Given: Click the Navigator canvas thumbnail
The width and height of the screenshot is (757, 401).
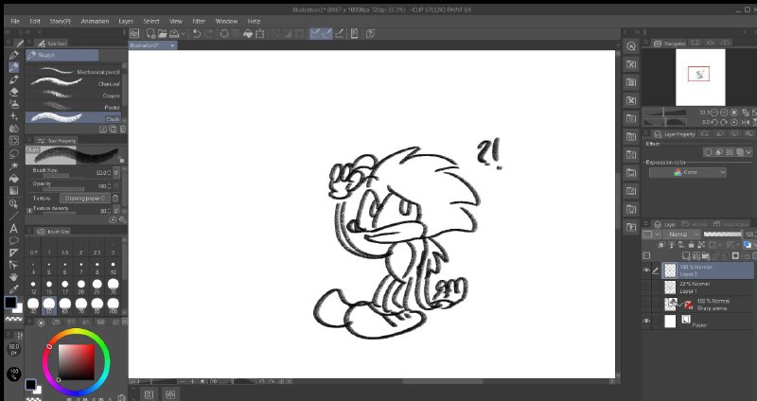Looking at the screenshot, I should point(700,78).
